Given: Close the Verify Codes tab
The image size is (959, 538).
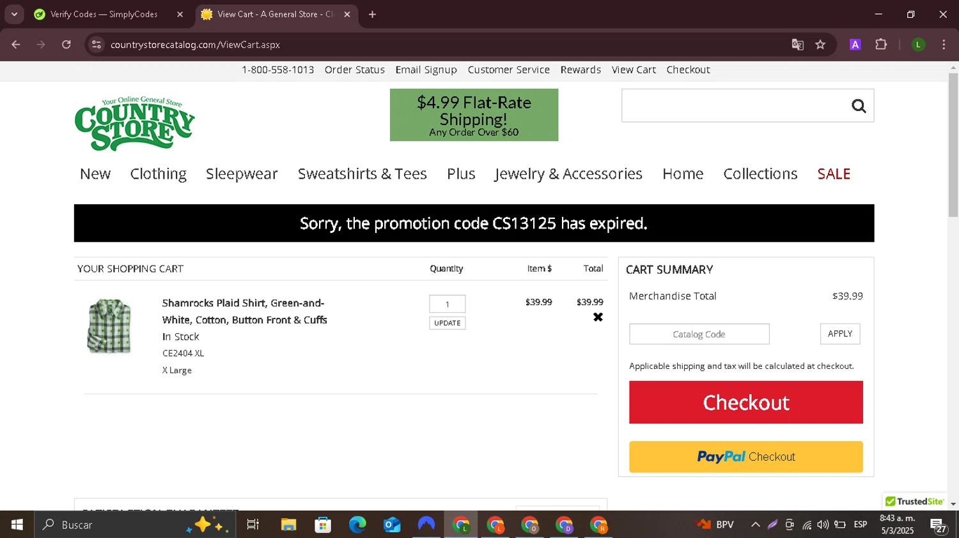Looking at the screenshot, I should (x=180, y=14).
